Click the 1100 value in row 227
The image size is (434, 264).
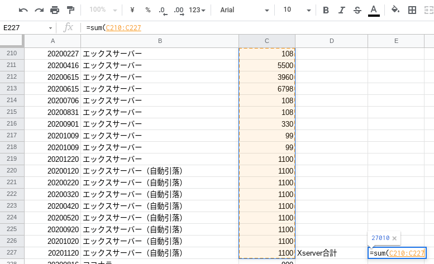pyautogui.click(x=267, y=253)
